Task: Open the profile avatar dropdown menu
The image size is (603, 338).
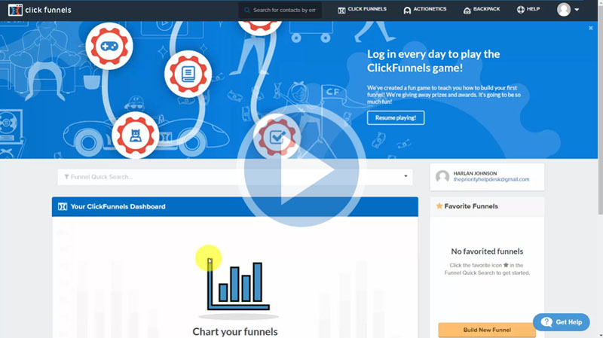Action: 568,10
